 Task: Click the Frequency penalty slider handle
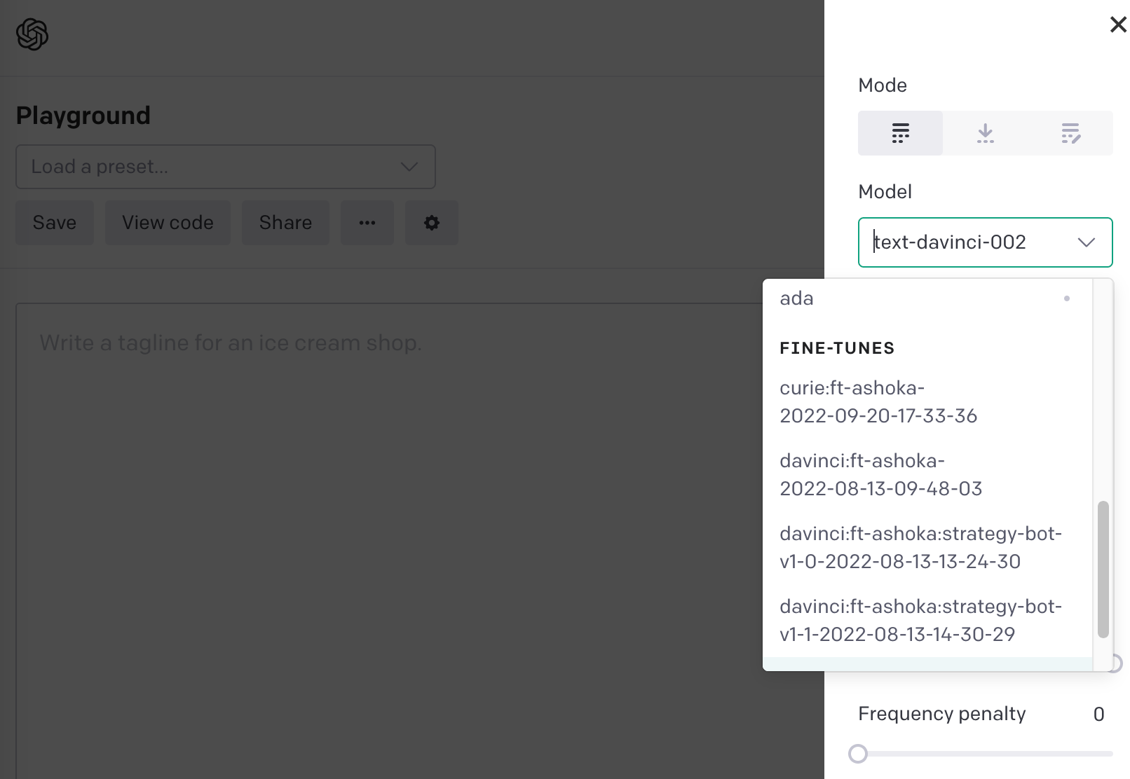858,754
